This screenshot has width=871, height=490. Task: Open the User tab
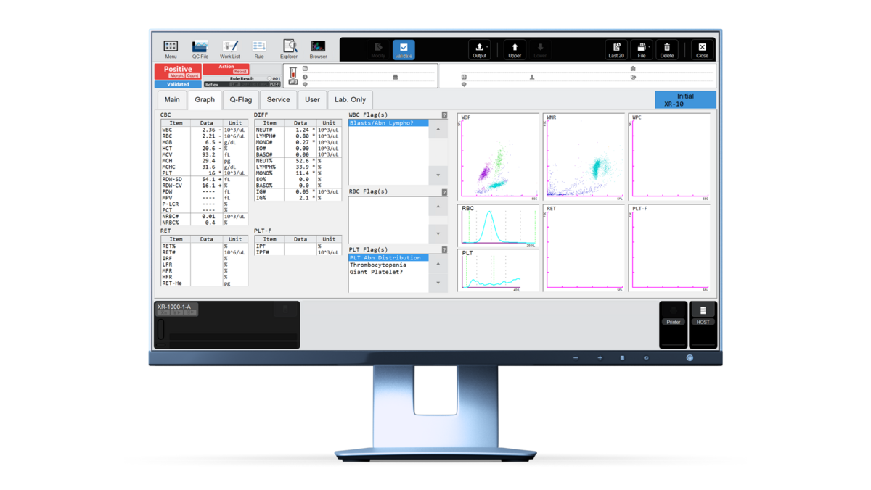(312, 100)
